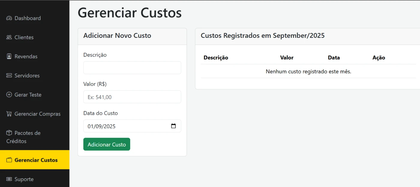Image resolution: width=420 pixels, height=187 pixels.
Task: Click the Valor column header
Action: point(287,58)
